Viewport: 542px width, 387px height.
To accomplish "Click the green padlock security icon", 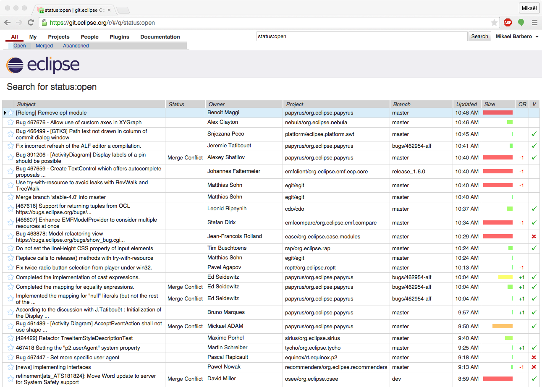I will coord(44,23).
